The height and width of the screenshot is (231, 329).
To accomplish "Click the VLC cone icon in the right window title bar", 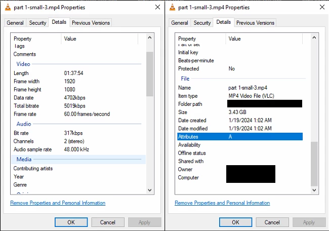I will tap(172, 7).
